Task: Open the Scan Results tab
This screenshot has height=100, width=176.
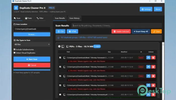Action: click(60, 18)
